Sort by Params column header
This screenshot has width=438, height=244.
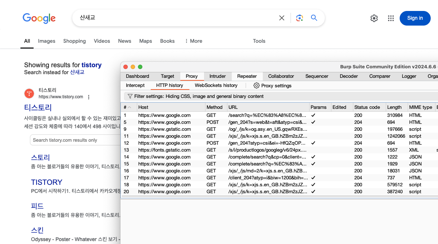point(320,107)
